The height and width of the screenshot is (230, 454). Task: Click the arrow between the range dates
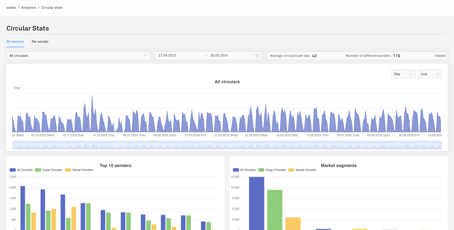point(206,55)
